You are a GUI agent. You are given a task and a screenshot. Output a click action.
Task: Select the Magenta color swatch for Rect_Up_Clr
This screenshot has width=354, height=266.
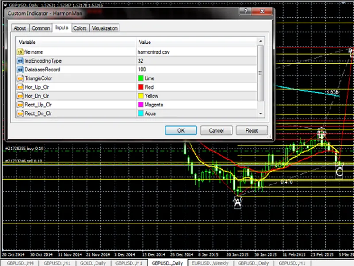tap(141, 105)
